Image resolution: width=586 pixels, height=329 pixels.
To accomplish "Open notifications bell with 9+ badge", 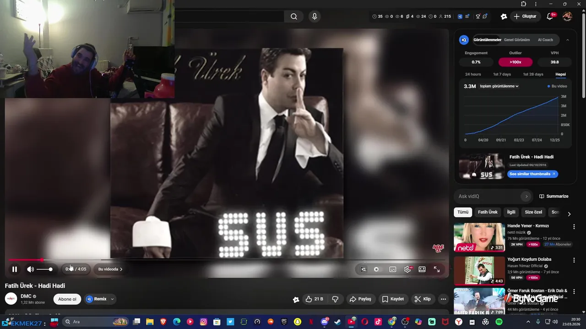I will [550, 16].
